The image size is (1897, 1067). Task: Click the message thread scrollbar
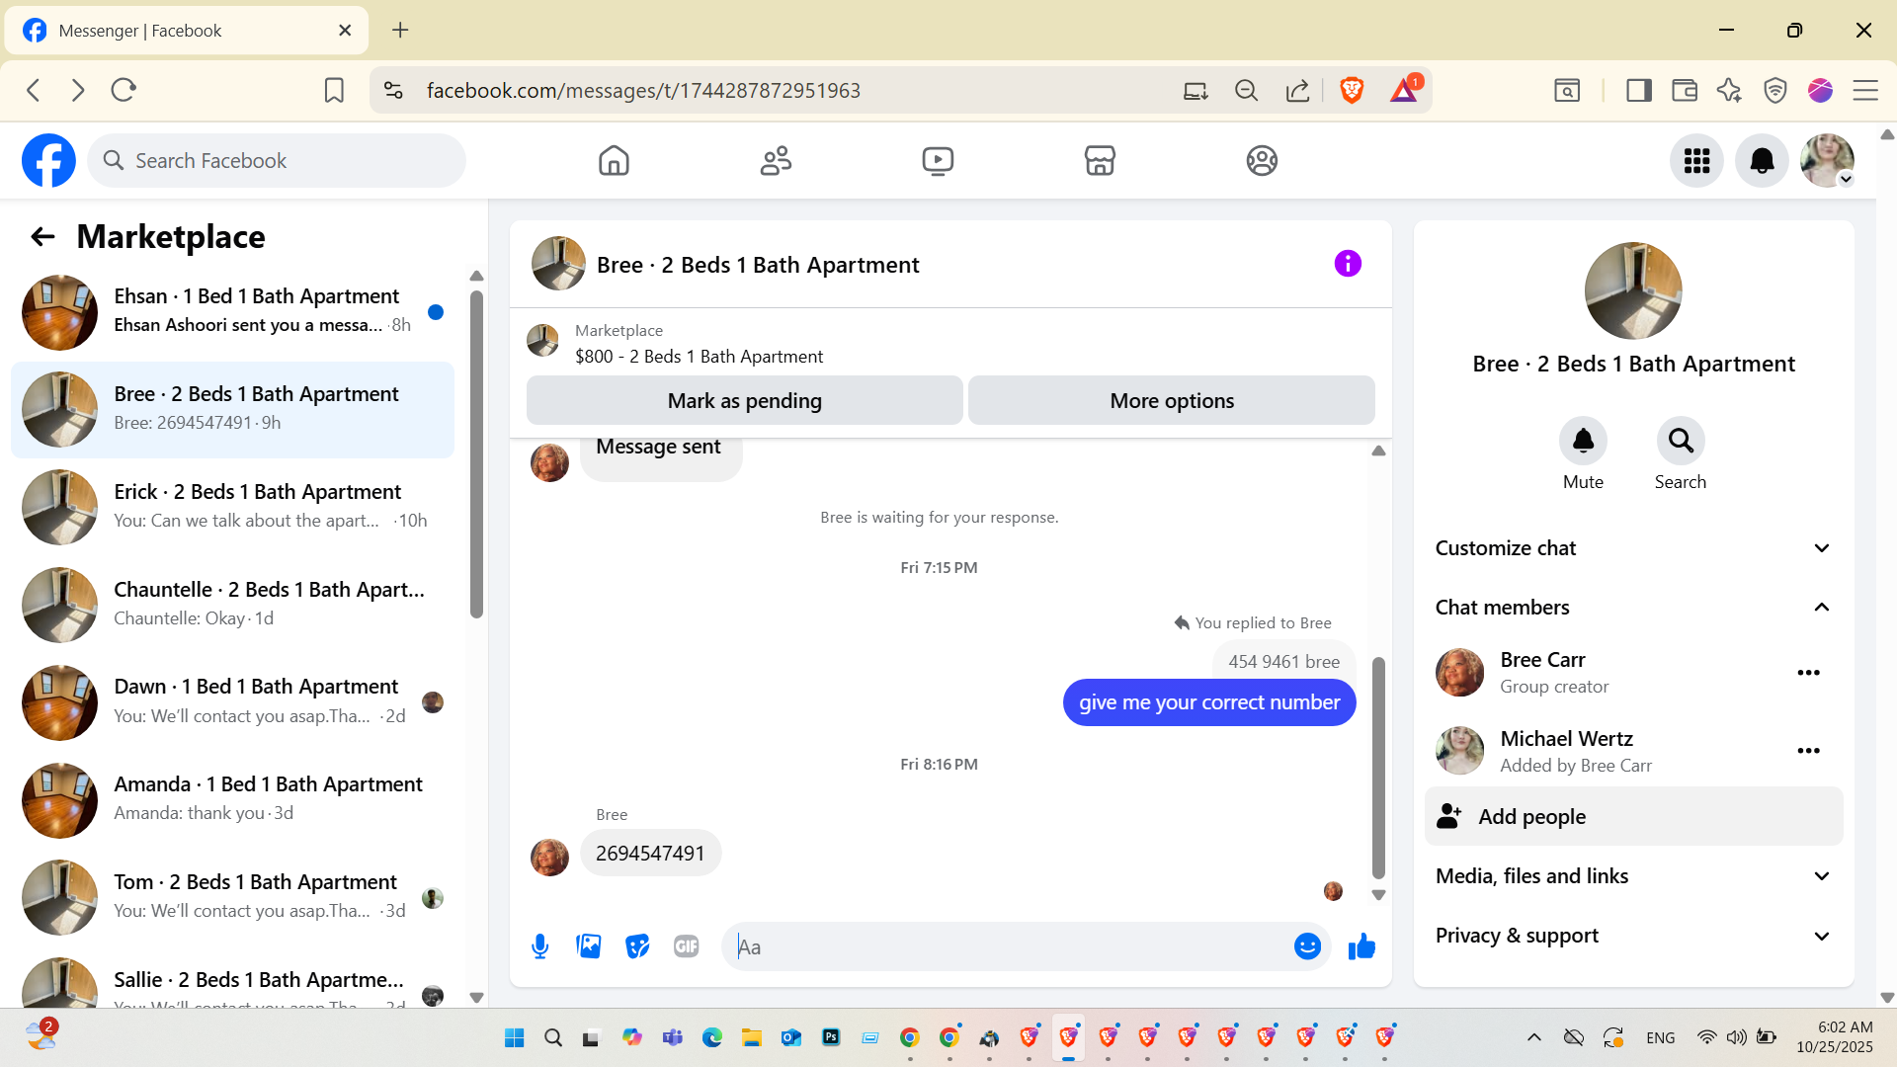click(1378, 768)
